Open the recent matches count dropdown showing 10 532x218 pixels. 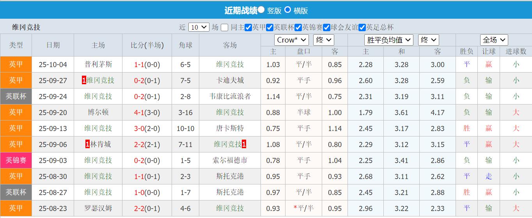click(199, 27)
